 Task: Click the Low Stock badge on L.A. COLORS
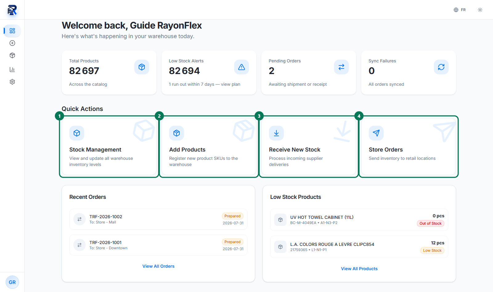point(432,251)
